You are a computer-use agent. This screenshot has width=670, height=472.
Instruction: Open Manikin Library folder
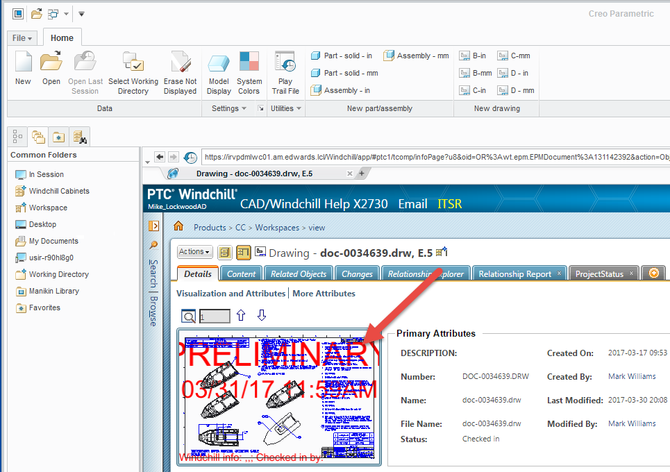[x=47, y=291]
